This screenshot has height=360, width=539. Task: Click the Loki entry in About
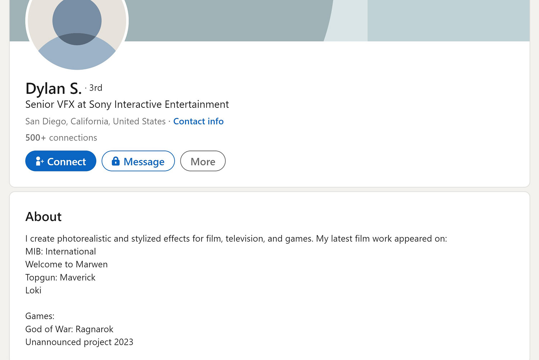(33, 290)
